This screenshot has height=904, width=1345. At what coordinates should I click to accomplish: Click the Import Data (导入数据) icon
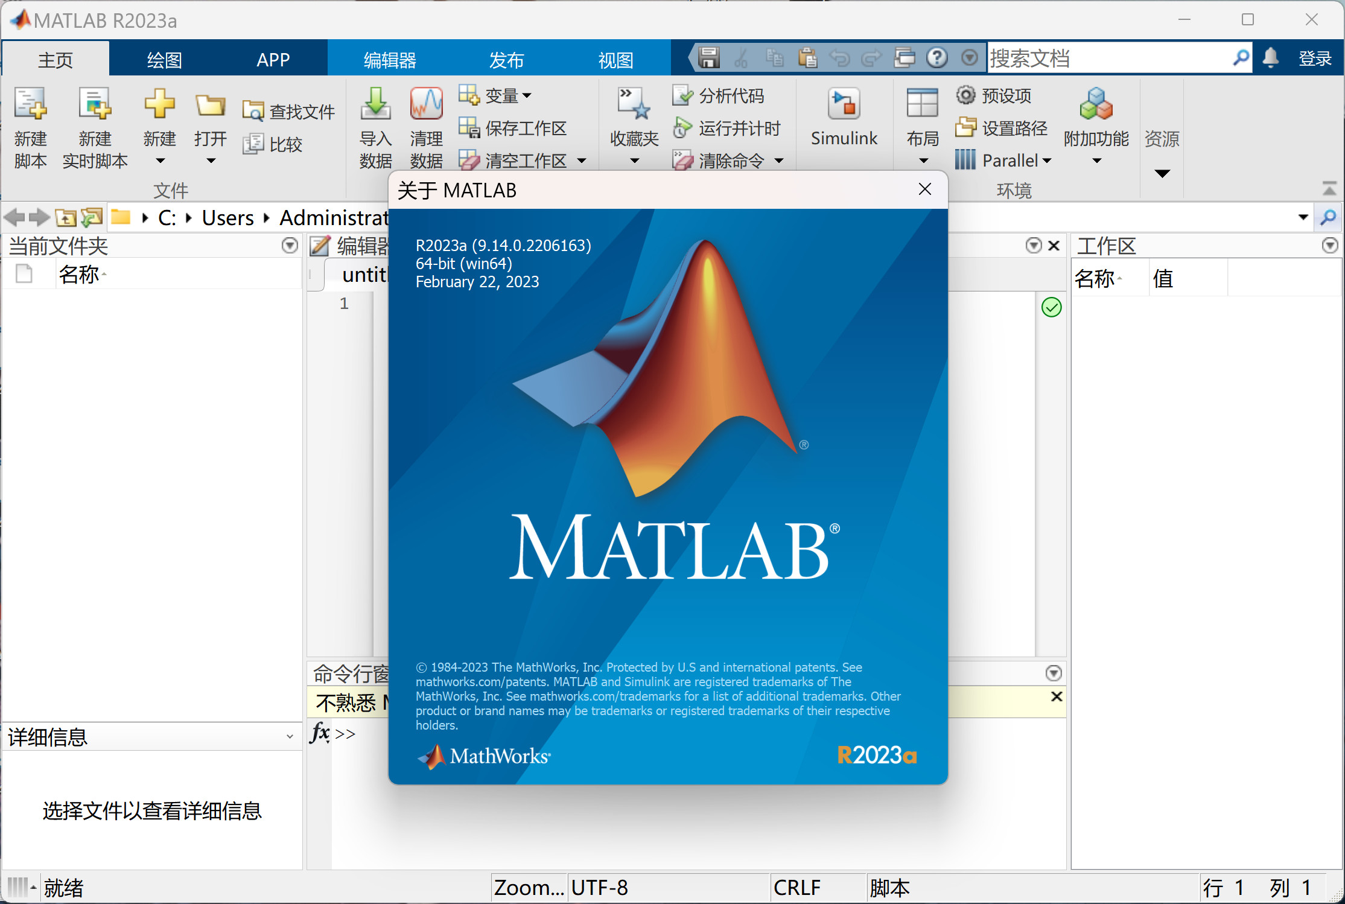(x=375, y=104)
